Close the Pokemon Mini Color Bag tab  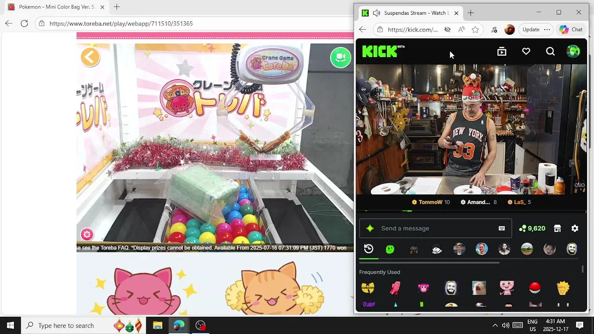click(x=102, y=7)
